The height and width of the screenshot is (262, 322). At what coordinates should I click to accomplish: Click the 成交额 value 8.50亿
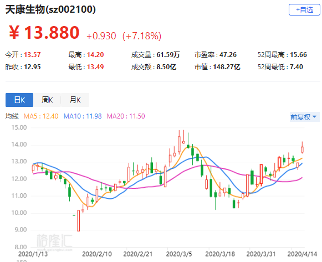click(166, 67)
